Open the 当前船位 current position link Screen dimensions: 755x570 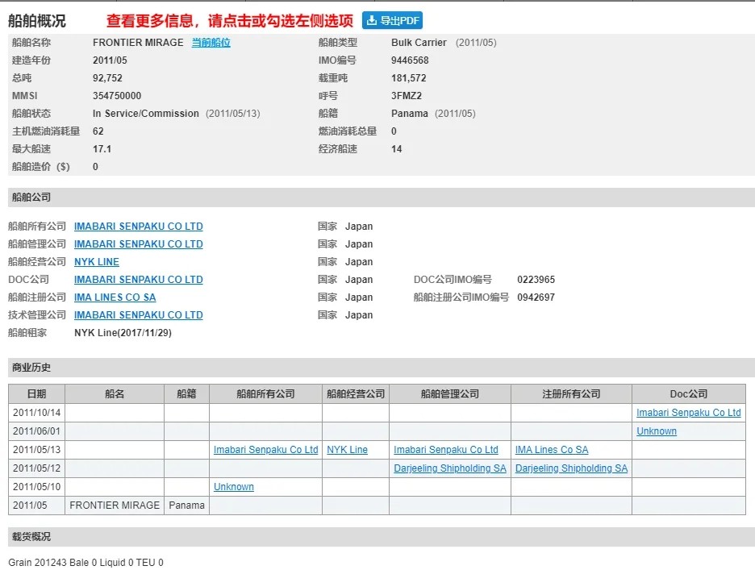211,43
